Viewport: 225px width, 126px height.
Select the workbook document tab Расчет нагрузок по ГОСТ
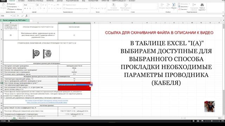[15, 20]
